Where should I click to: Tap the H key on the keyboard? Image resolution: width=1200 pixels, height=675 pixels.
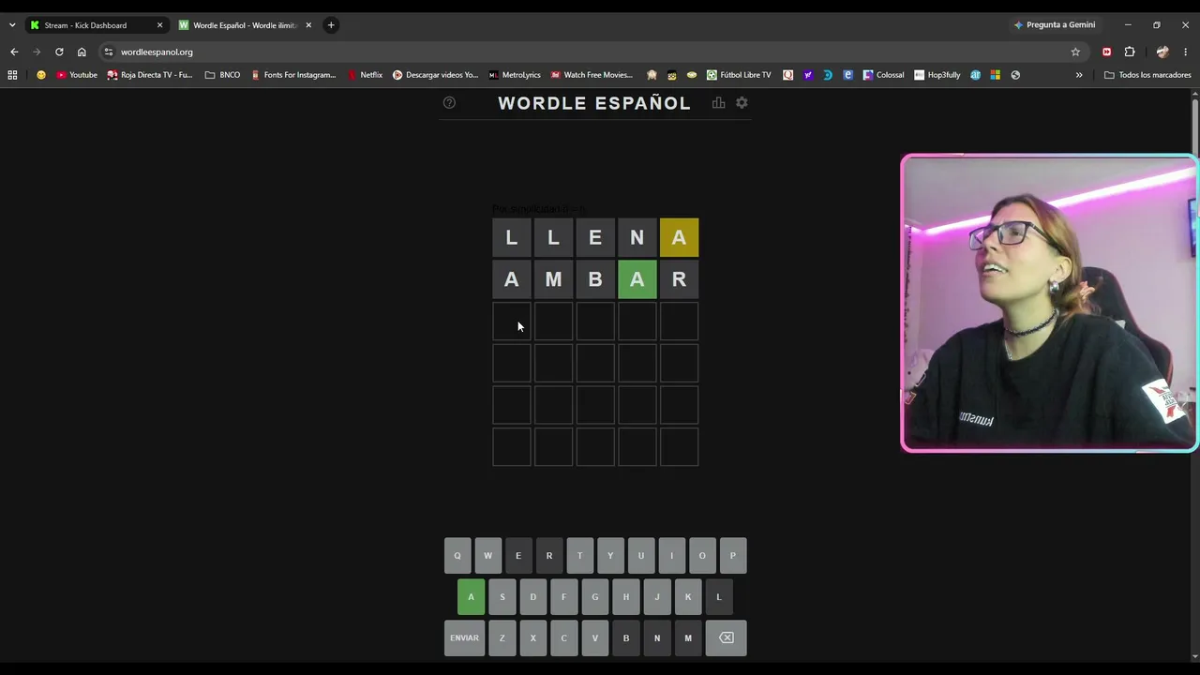click(x=626, y=597)
